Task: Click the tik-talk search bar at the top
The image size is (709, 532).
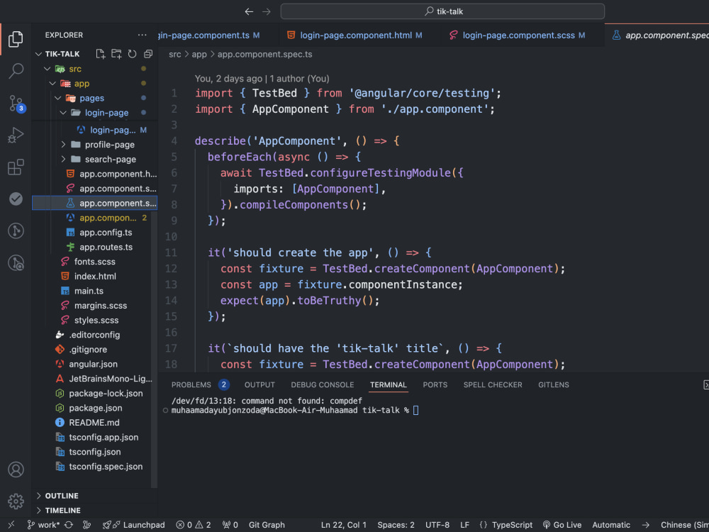Action: tap(442, 11)
